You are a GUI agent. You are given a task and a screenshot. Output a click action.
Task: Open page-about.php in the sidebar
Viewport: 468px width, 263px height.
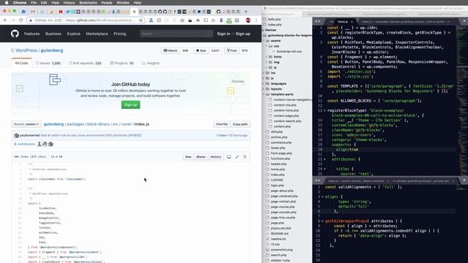[x=282, y=191]
